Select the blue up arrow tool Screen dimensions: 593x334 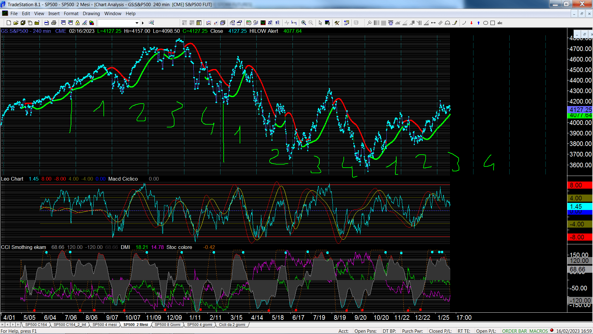click(x=478, y=23)
